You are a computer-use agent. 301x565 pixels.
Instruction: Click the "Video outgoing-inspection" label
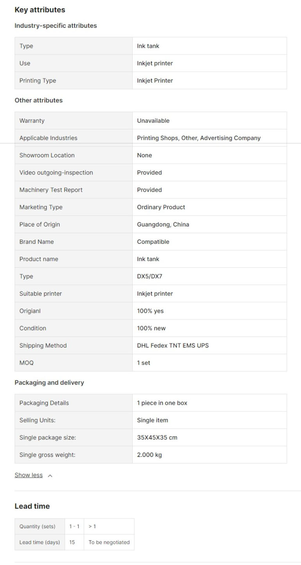pos(56,172)
